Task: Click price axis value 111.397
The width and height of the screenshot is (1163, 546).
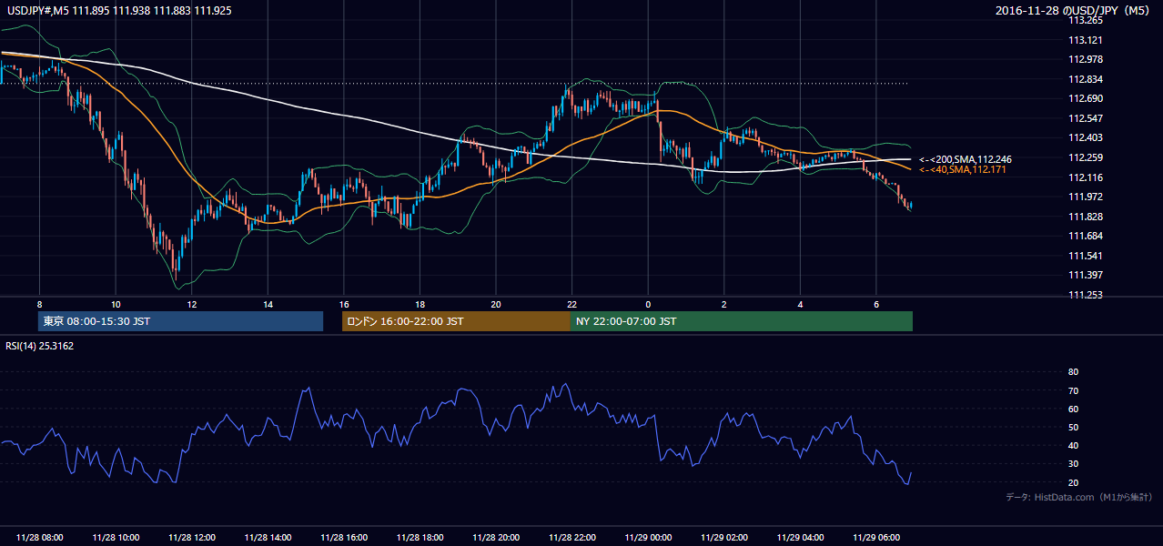Action: pos(1085,275)
